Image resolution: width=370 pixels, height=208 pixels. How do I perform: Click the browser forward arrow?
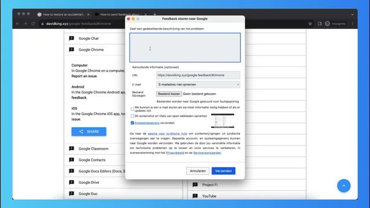point(25,24)
